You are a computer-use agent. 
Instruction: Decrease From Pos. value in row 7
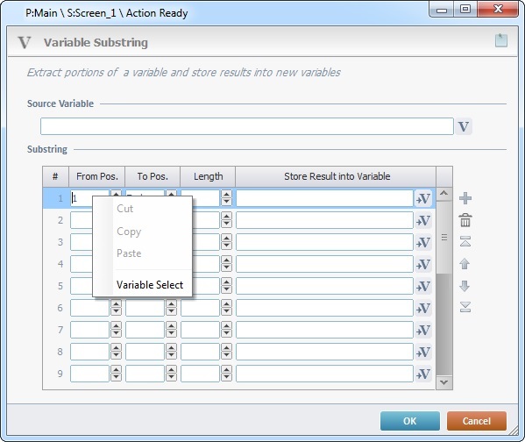point(116,334)
